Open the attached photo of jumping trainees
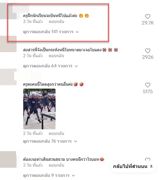This screenshot has width=161, height=180. pyautogui.click(x=39, y=109)
